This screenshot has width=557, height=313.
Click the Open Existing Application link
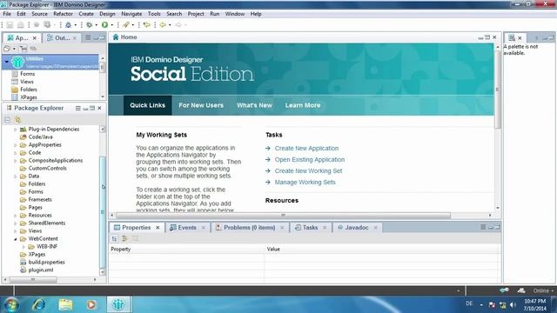point(310,160)
